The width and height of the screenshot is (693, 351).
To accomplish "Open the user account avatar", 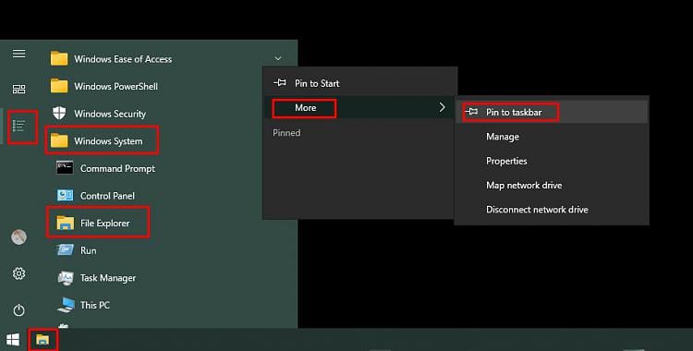I will (x=18, y=237).
